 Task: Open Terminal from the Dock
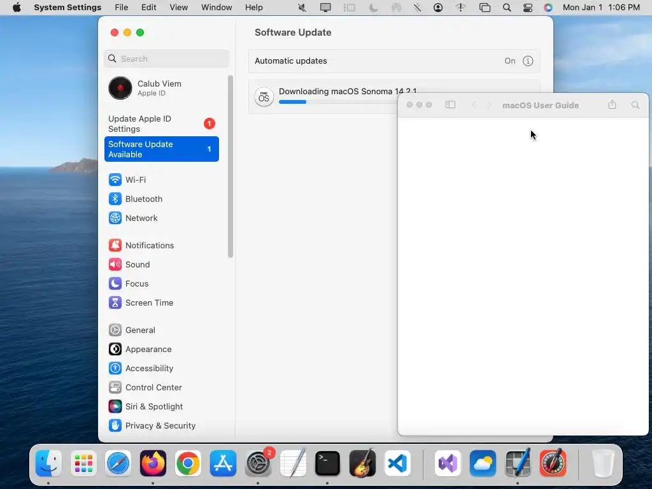328,464
